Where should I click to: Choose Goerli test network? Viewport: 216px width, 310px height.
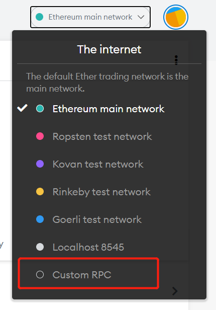tap(97, 219)
